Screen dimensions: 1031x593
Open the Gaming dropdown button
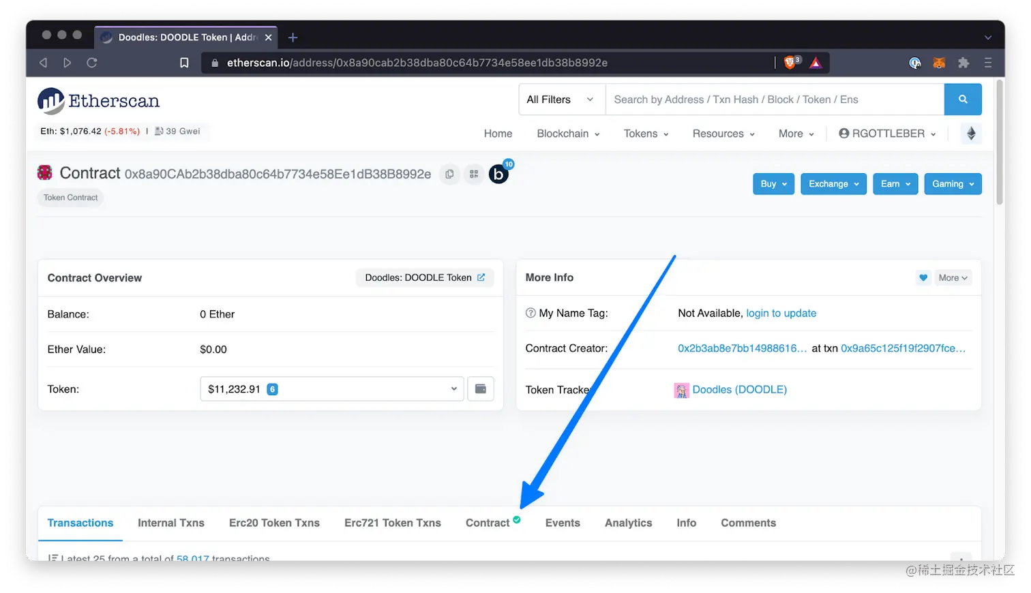coord(953,184)
